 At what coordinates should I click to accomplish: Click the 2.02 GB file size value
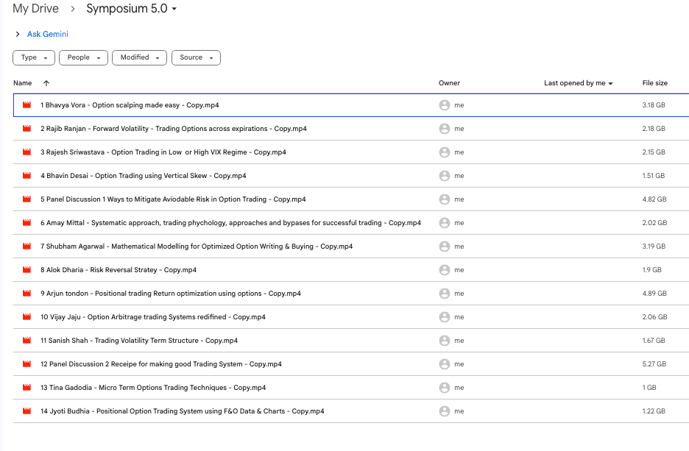coord(654,223)
